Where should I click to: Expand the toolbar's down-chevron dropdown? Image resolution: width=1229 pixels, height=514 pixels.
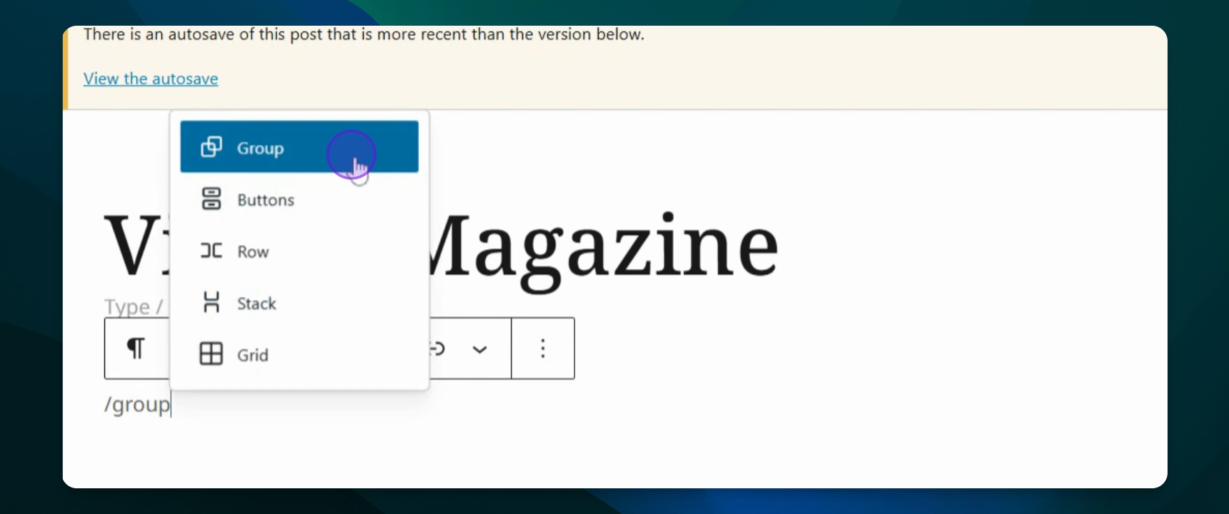coord(480,349)
